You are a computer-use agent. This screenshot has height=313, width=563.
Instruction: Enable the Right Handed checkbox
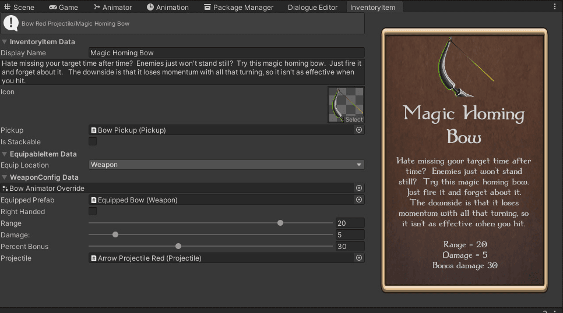93,212
